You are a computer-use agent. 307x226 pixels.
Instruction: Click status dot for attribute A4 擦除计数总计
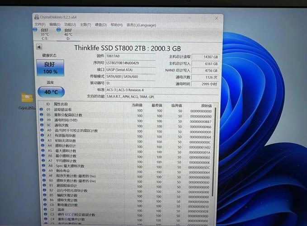[x=41, y=146]
